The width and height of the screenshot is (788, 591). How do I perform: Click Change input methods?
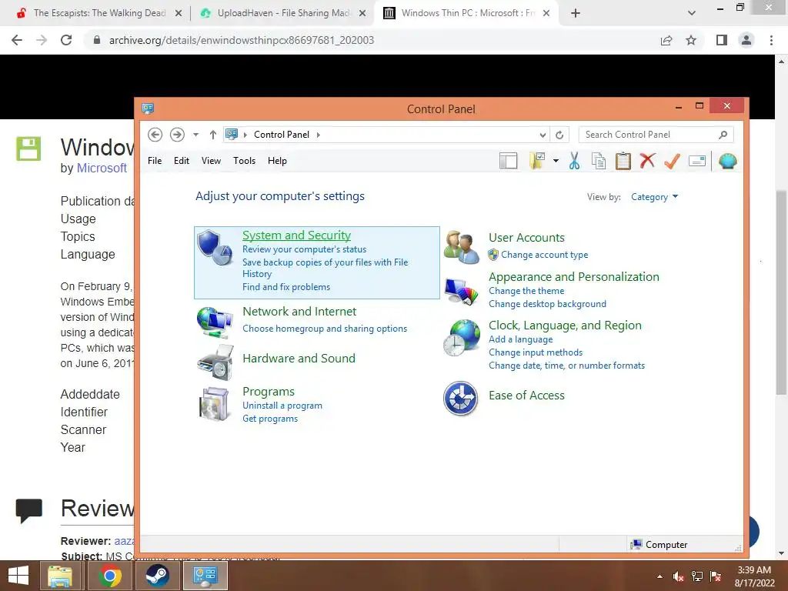pos(536,352)
